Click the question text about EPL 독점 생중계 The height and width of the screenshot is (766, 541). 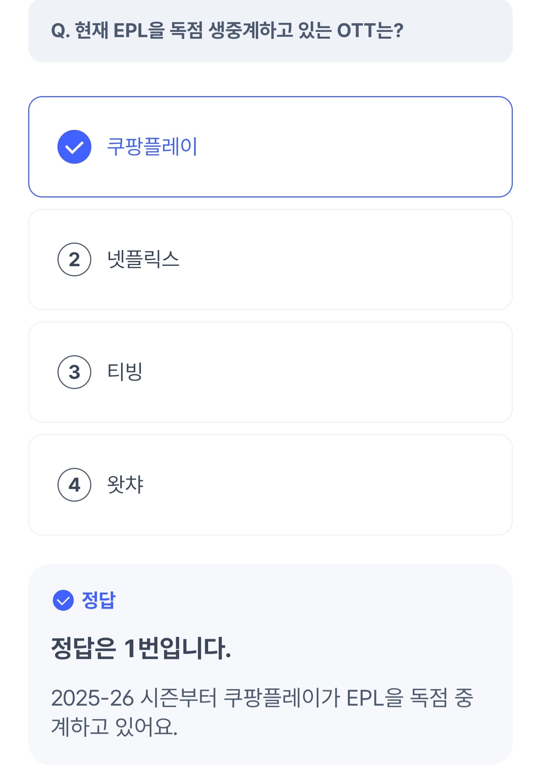click(x=227, y=31)
